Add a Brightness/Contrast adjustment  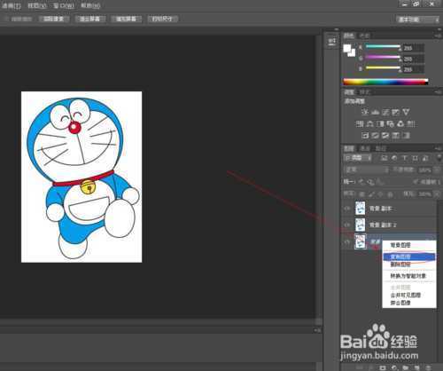click(x=365, y=112)
